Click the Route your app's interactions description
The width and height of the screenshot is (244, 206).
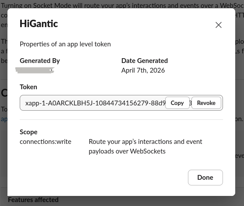145,147
